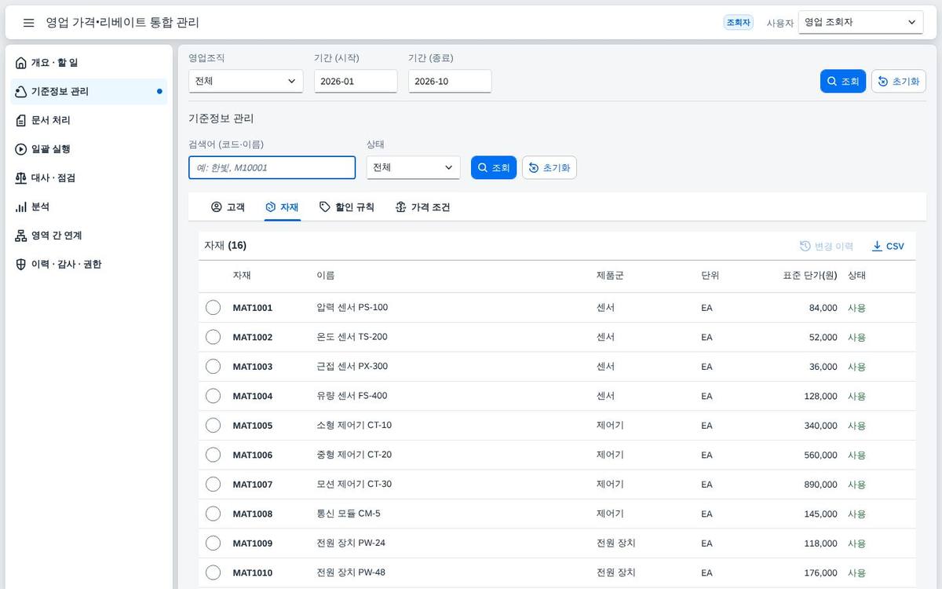The width and height of the screenshot is (942, 589).
Task: Open 문서 처리 in sidebar
Action: 89,120
